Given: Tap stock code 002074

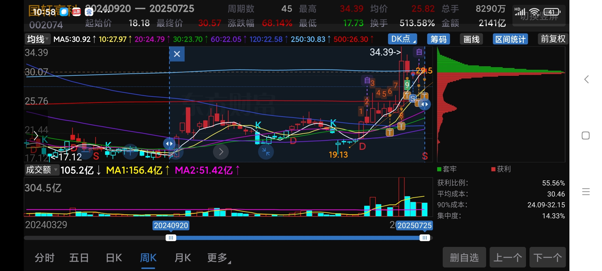Looking at the screenshot, I should click(x=46, y=25).
